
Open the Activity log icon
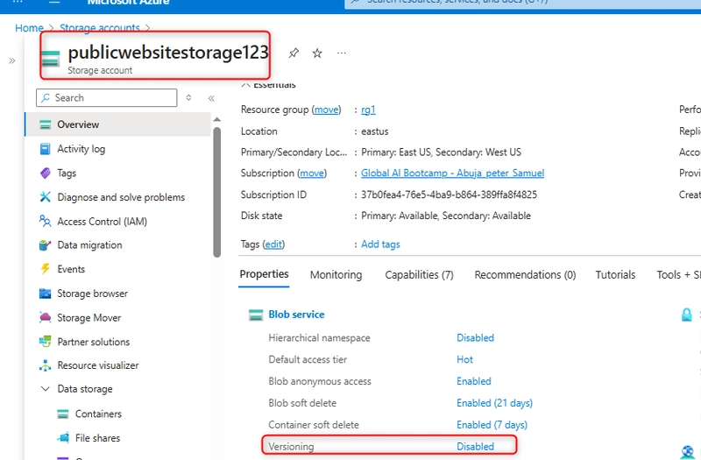point(46,149)
